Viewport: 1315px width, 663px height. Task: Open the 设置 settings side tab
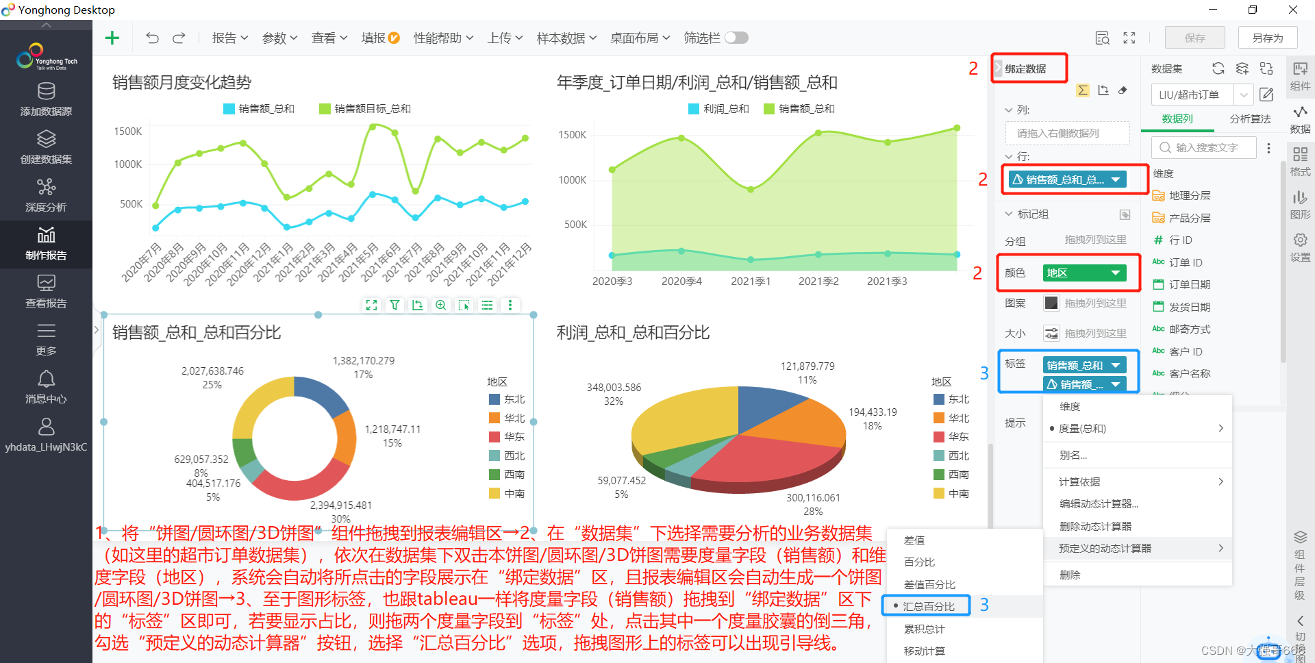click(1300, 247)
